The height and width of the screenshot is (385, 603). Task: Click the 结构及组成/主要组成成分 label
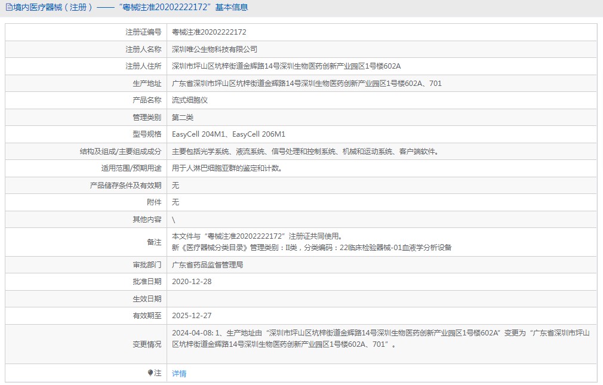pos(121,152)
